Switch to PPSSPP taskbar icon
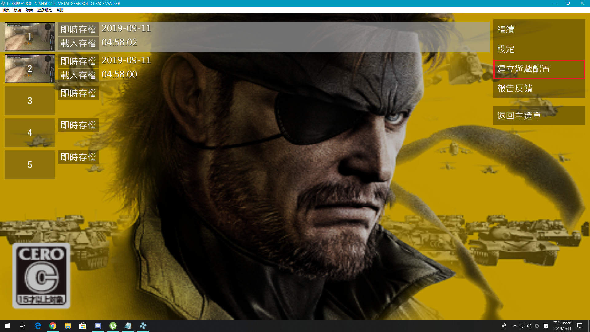Screen dimensions: 590x332 (143, 326)
